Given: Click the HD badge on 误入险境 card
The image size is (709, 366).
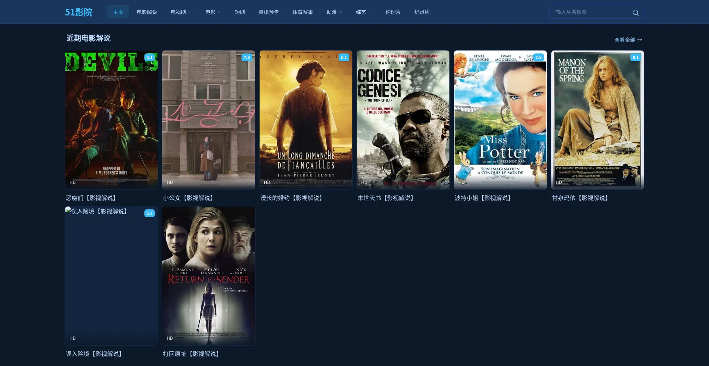Looking at the screenshot, I should coord(73,338).
